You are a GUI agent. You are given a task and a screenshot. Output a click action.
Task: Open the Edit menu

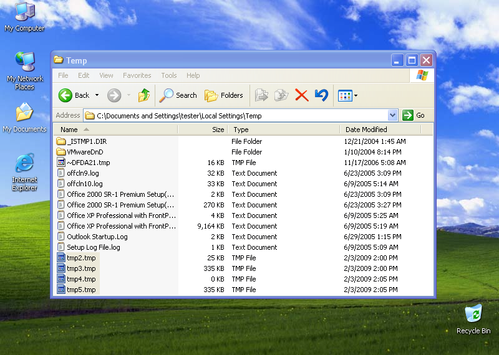84,75
